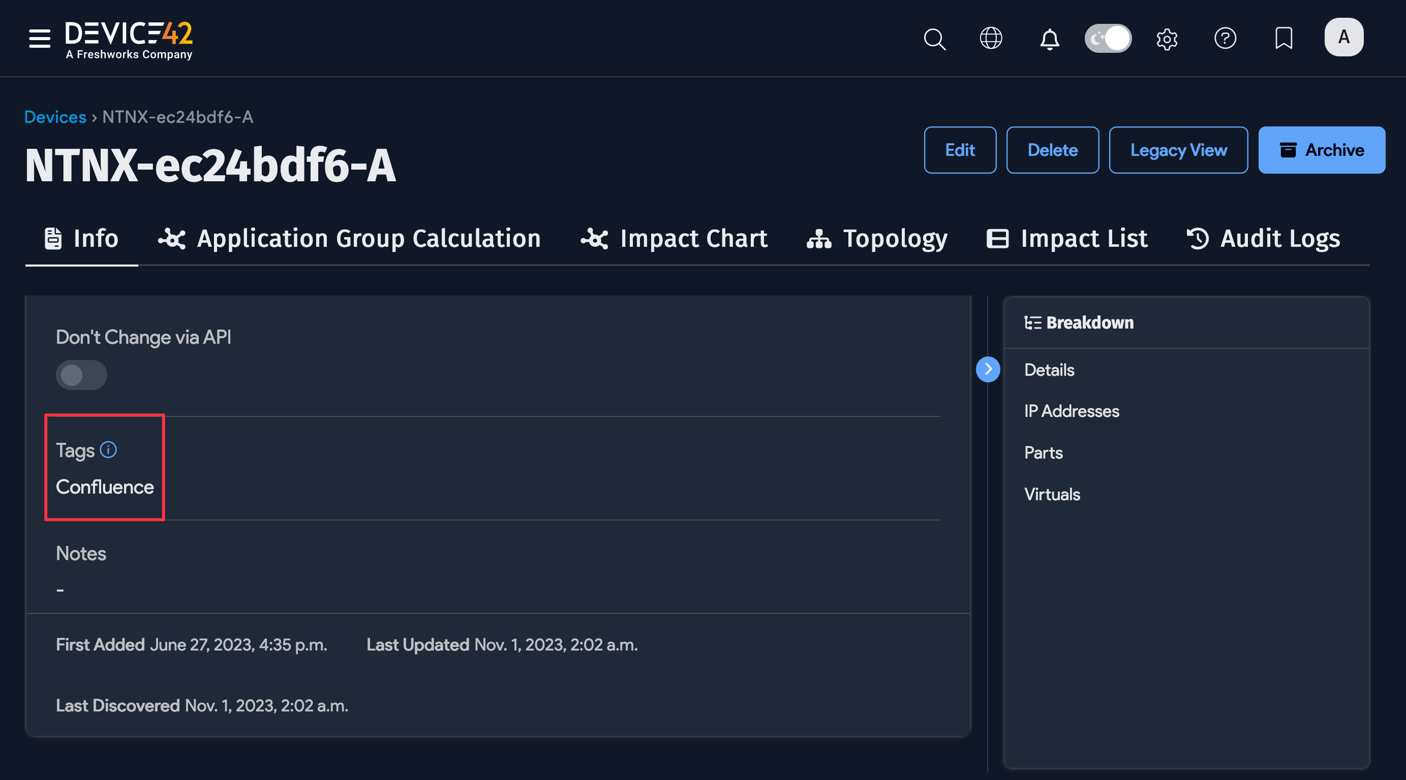Switch to Impact Chart tab
The image size is (1406, 780).
pyautogui.click(x=674, y=239)
